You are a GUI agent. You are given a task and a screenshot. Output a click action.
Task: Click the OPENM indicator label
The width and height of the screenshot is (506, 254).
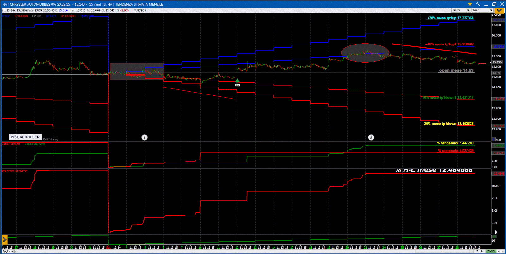(37, 16)
